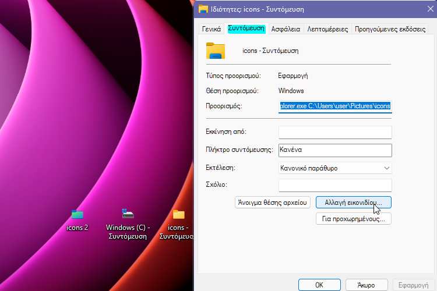Expand the Εκτέλεση dropdown showing 'Κανονικό παράθυρο'
This screenshot has height=291, width=437.
(x=335, y=168)
